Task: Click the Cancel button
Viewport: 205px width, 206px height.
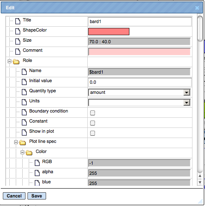Action: click(x=14, y=196)
